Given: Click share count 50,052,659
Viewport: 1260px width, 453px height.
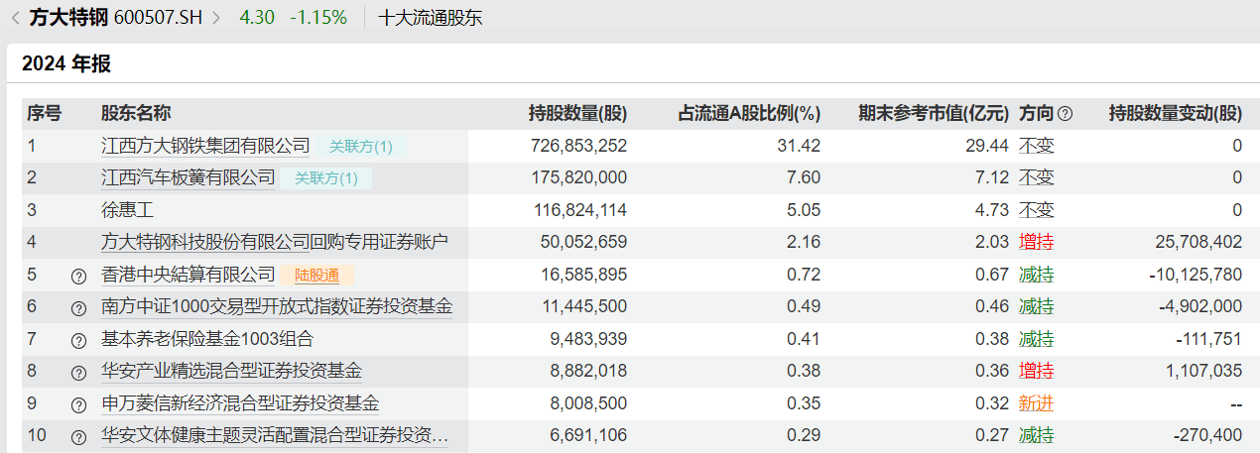Looking at the screenshot, I should [x=584, y=242].
